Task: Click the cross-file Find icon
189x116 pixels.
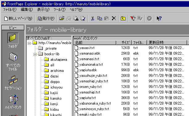Action: pyautogui.click(x=76, y=19)
